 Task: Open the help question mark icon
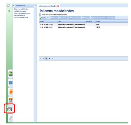tap(9, 6)
